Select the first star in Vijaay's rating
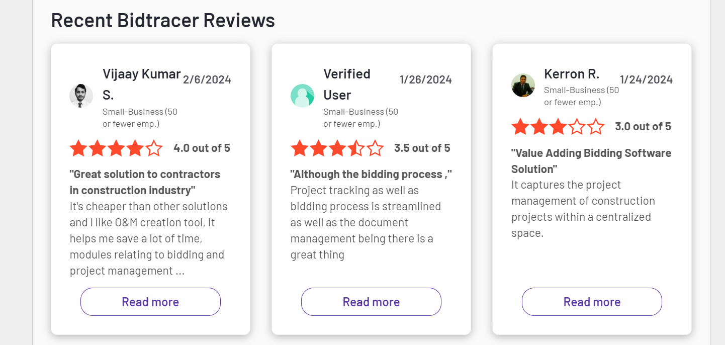The height and width of the screenshot is (345, 725). 79,148
